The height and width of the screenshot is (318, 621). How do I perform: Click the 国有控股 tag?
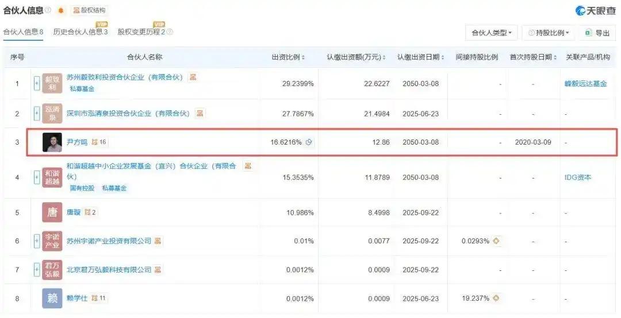82,188
